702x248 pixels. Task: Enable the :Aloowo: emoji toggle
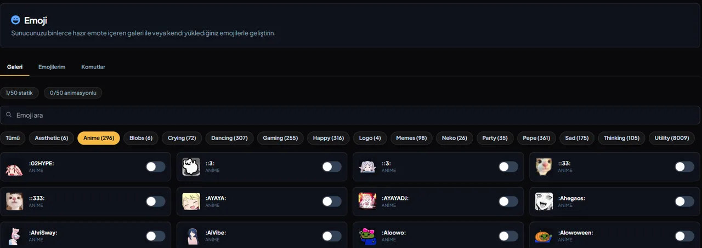coord(508,236)
